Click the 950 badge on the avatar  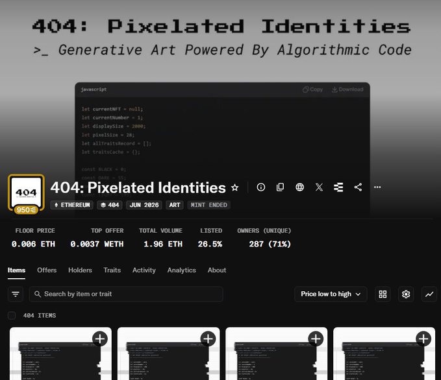pyautogui.click(x=26, y=210)
